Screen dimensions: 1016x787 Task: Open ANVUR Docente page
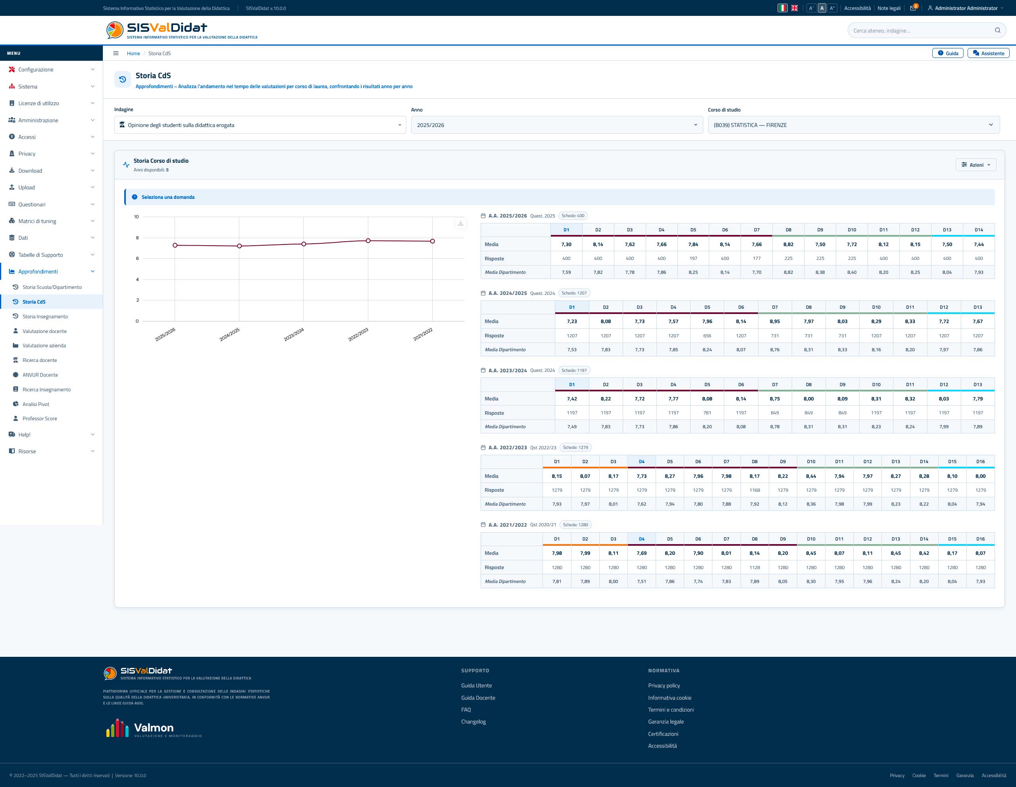click(52, 375)
